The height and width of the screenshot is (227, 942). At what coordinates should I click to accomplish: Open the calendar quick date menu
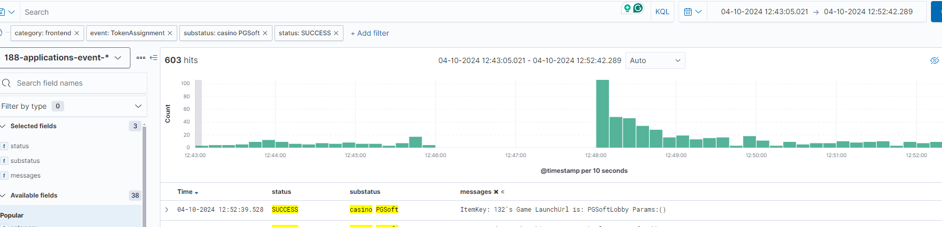pos(693,12)
